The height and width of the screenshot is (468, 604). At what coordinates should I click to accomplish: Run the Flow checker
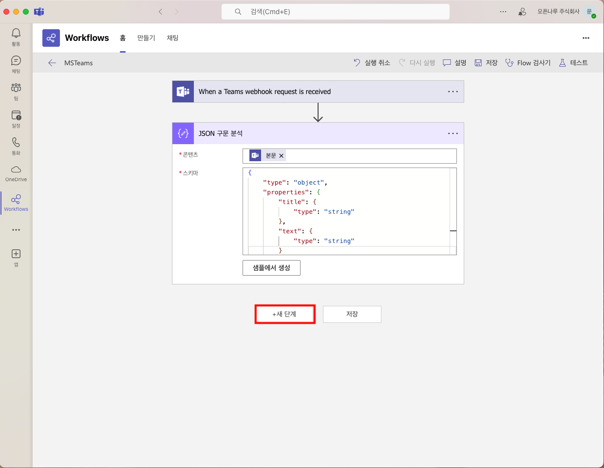pyautogui.click(x=528, y=63)
